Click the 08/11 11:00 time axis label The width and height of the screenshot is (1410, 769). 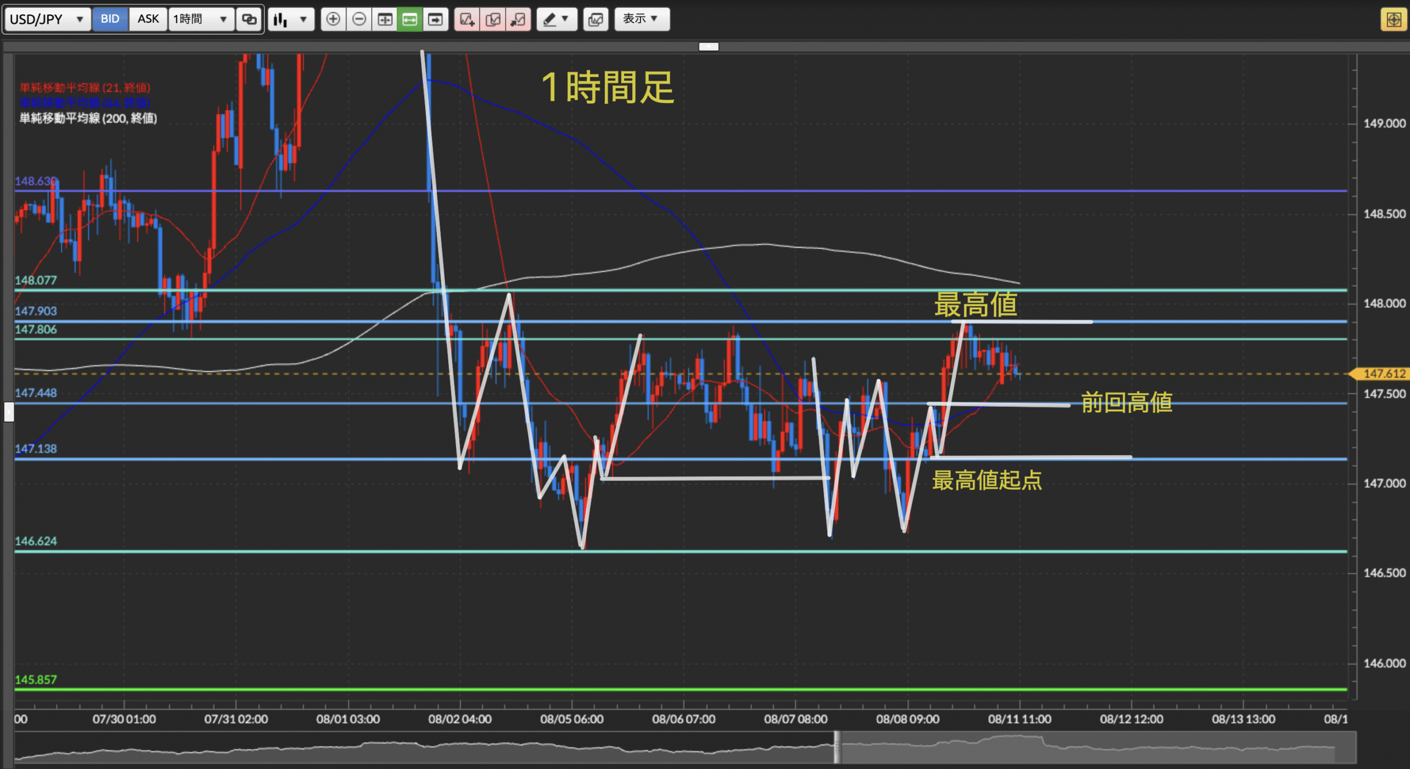pyautogui.click(x=1019, y=719)
